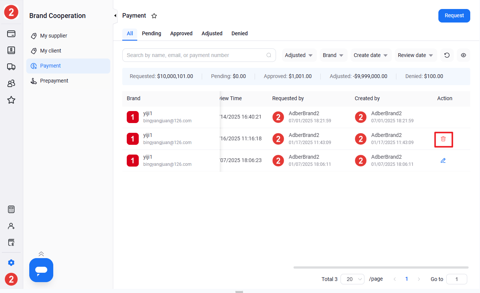
Task: Click the bottom panel drag handle
Action: pos(239,291)
